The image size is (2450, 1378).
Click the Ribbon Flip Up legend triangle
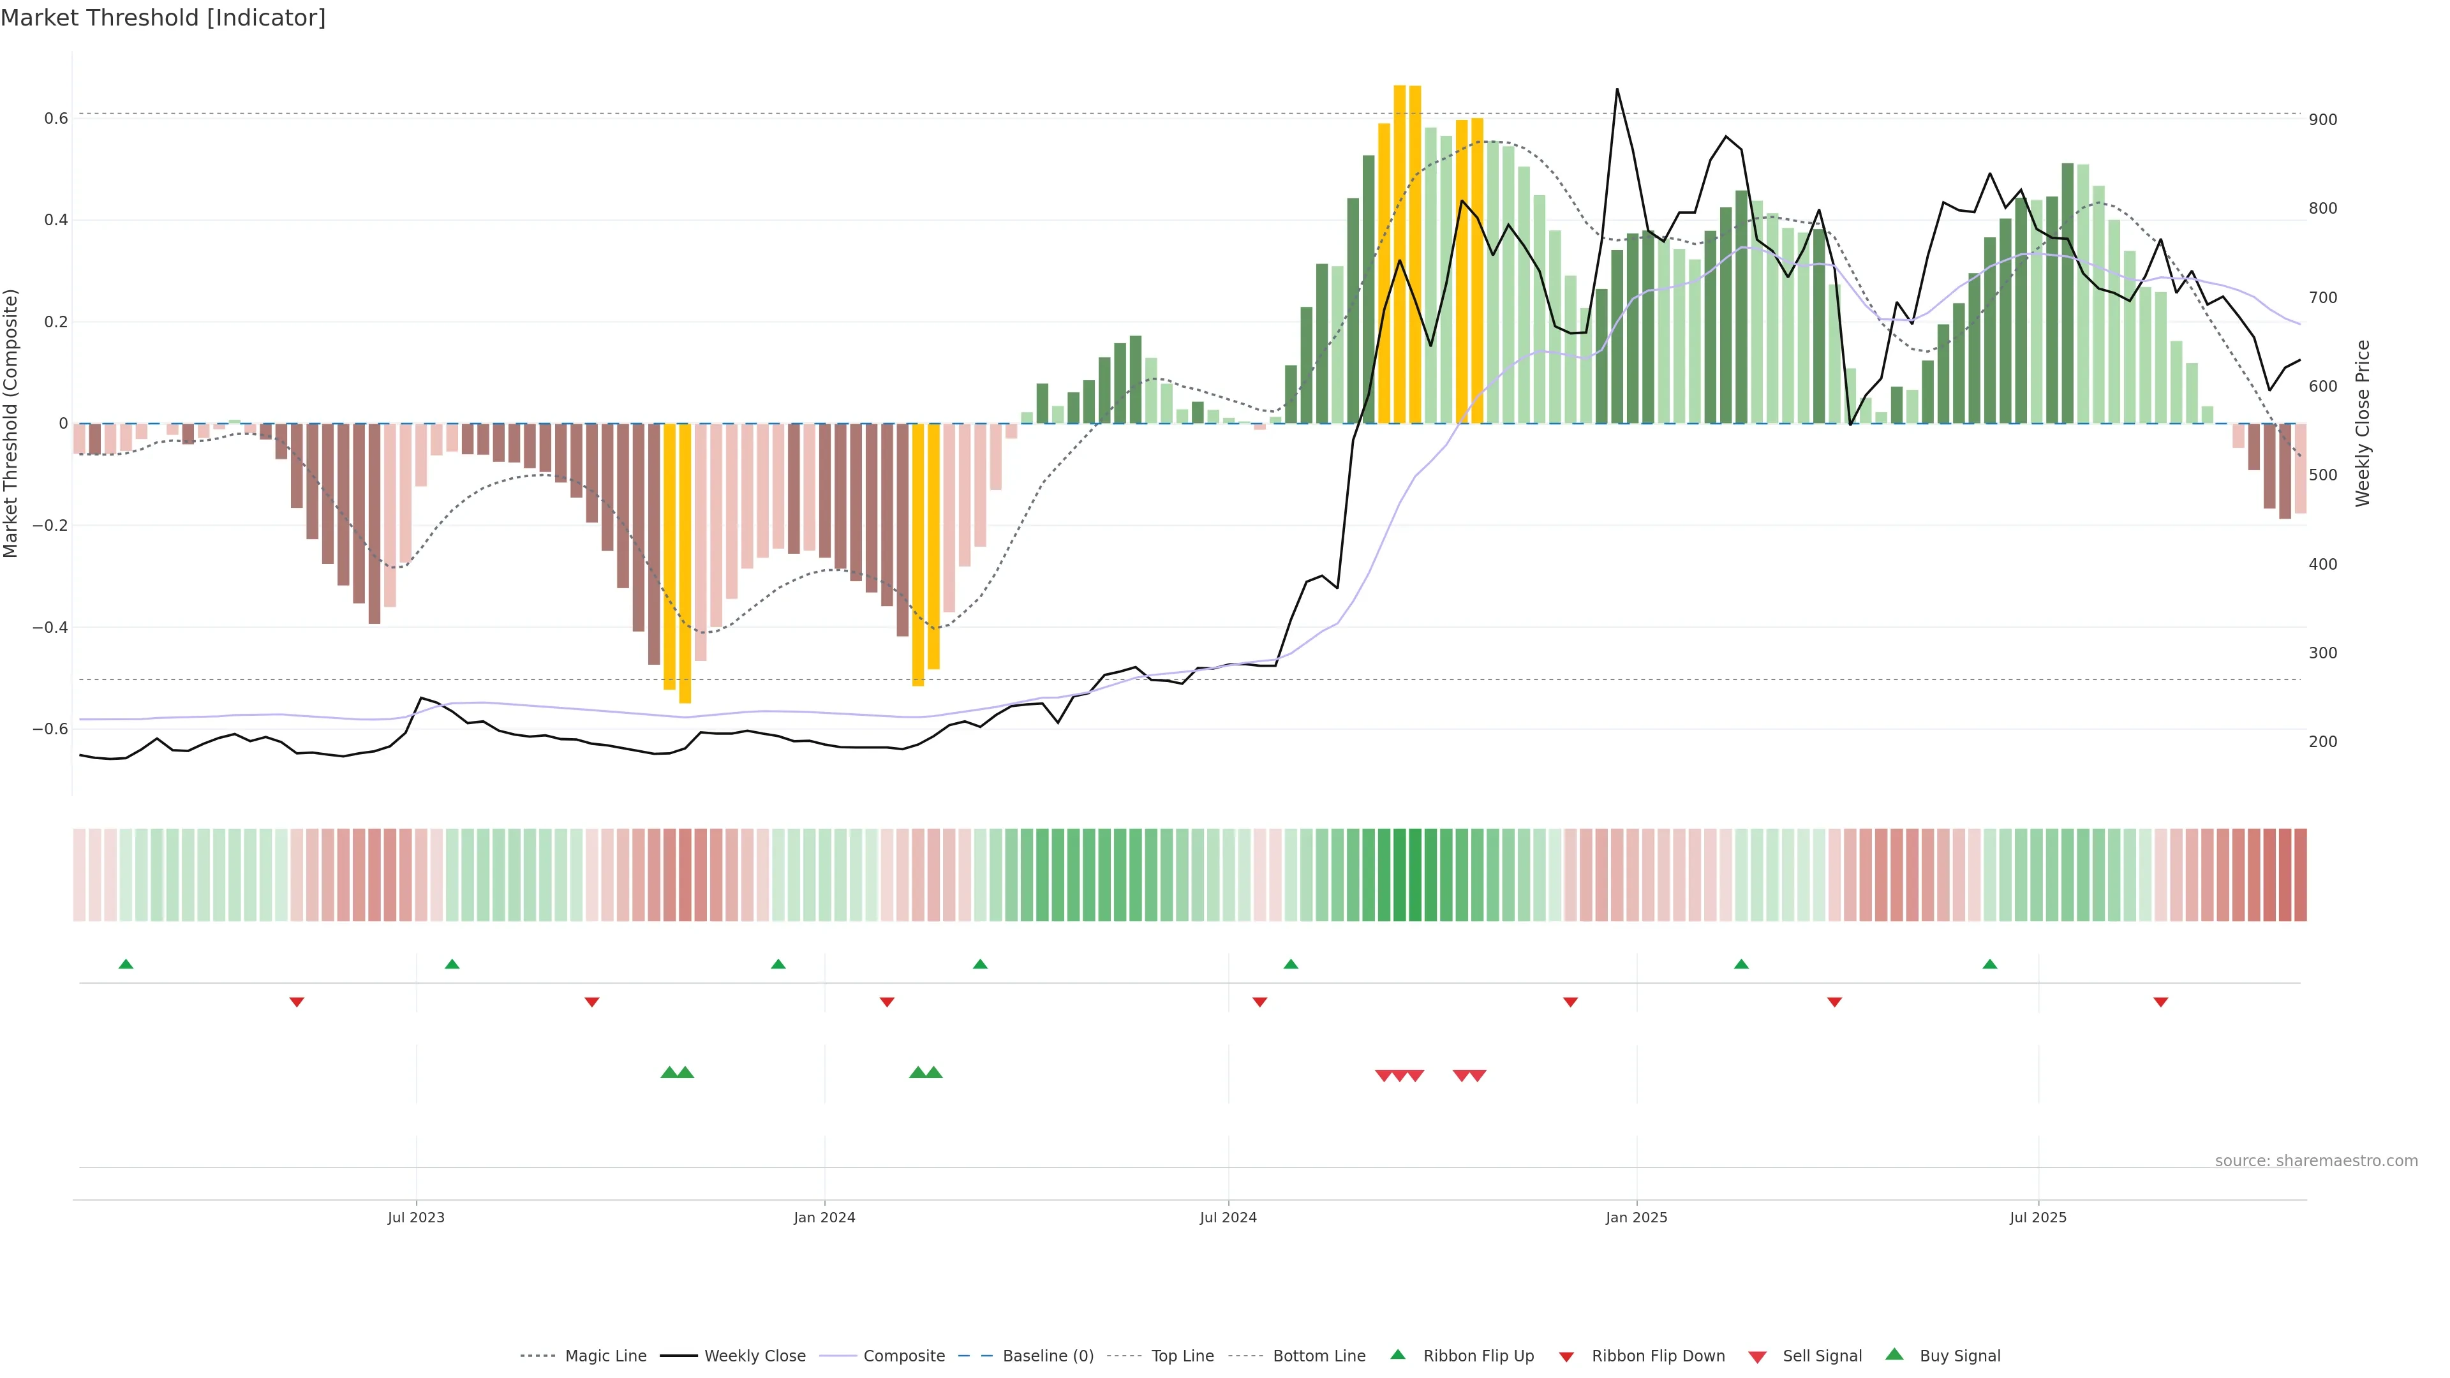pyautogui.click(x=1397, y=1355)
